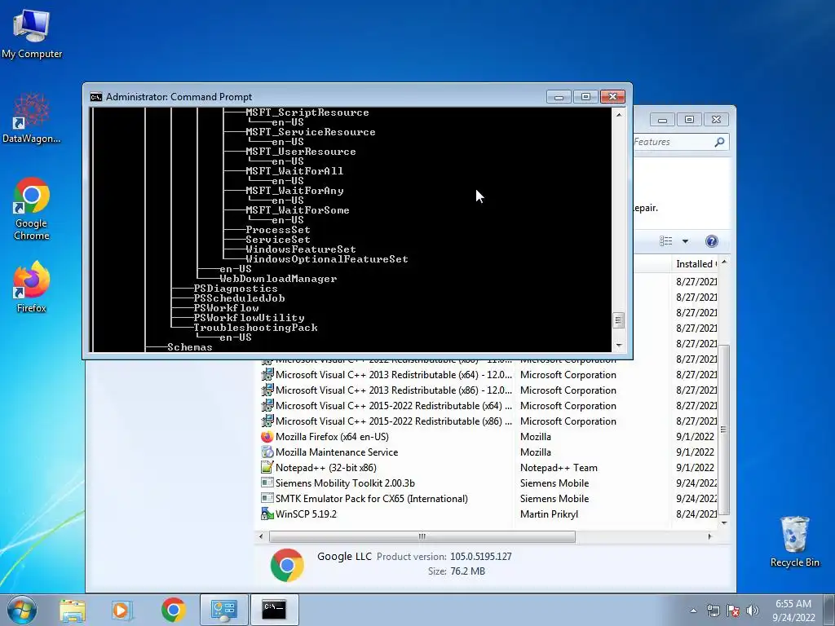Click the Command Prompt vertical scrollbar thumb
Viewport: 835px width, 626px height.
click(618, 320)
